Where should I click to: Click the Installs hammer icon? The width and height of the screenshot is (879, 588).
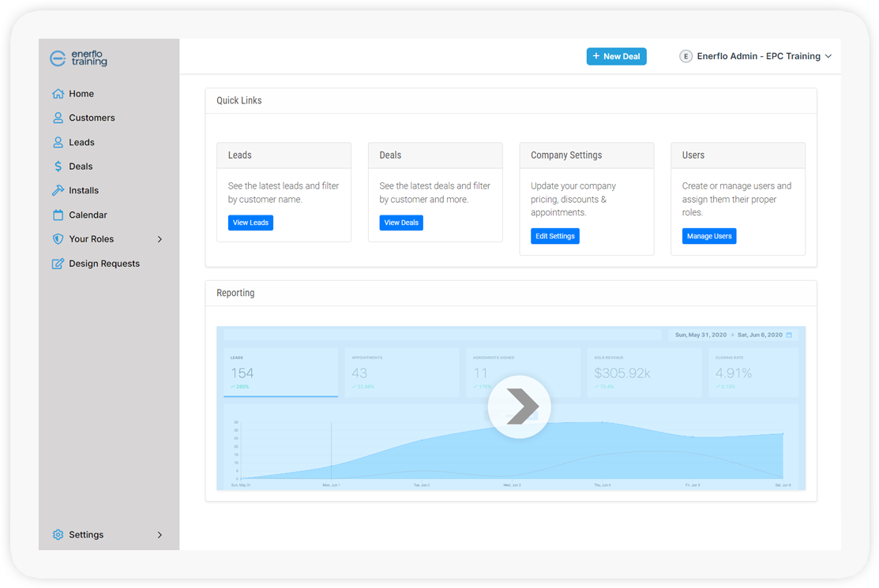tap(58, 190)
